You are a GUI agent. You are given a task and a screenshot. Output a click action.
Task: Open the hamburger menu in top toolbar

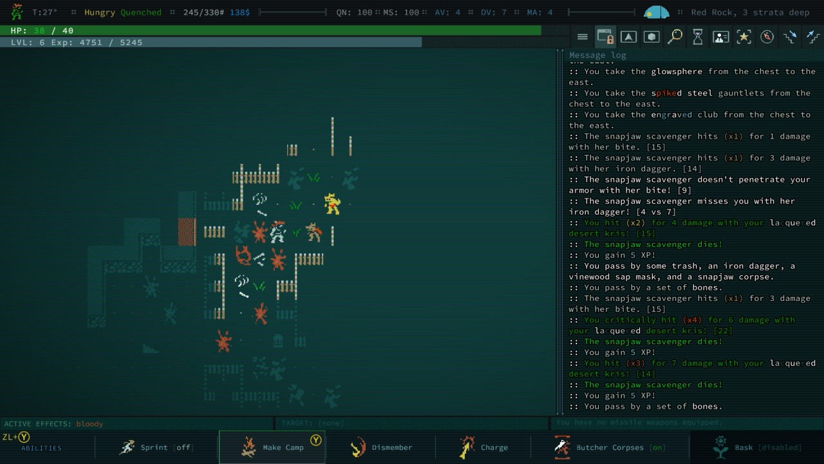(583, 37)
